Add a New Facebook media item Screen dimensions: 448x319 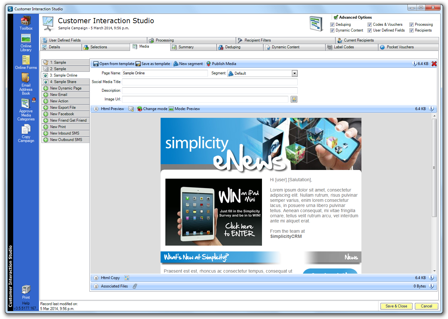point(66,114)
